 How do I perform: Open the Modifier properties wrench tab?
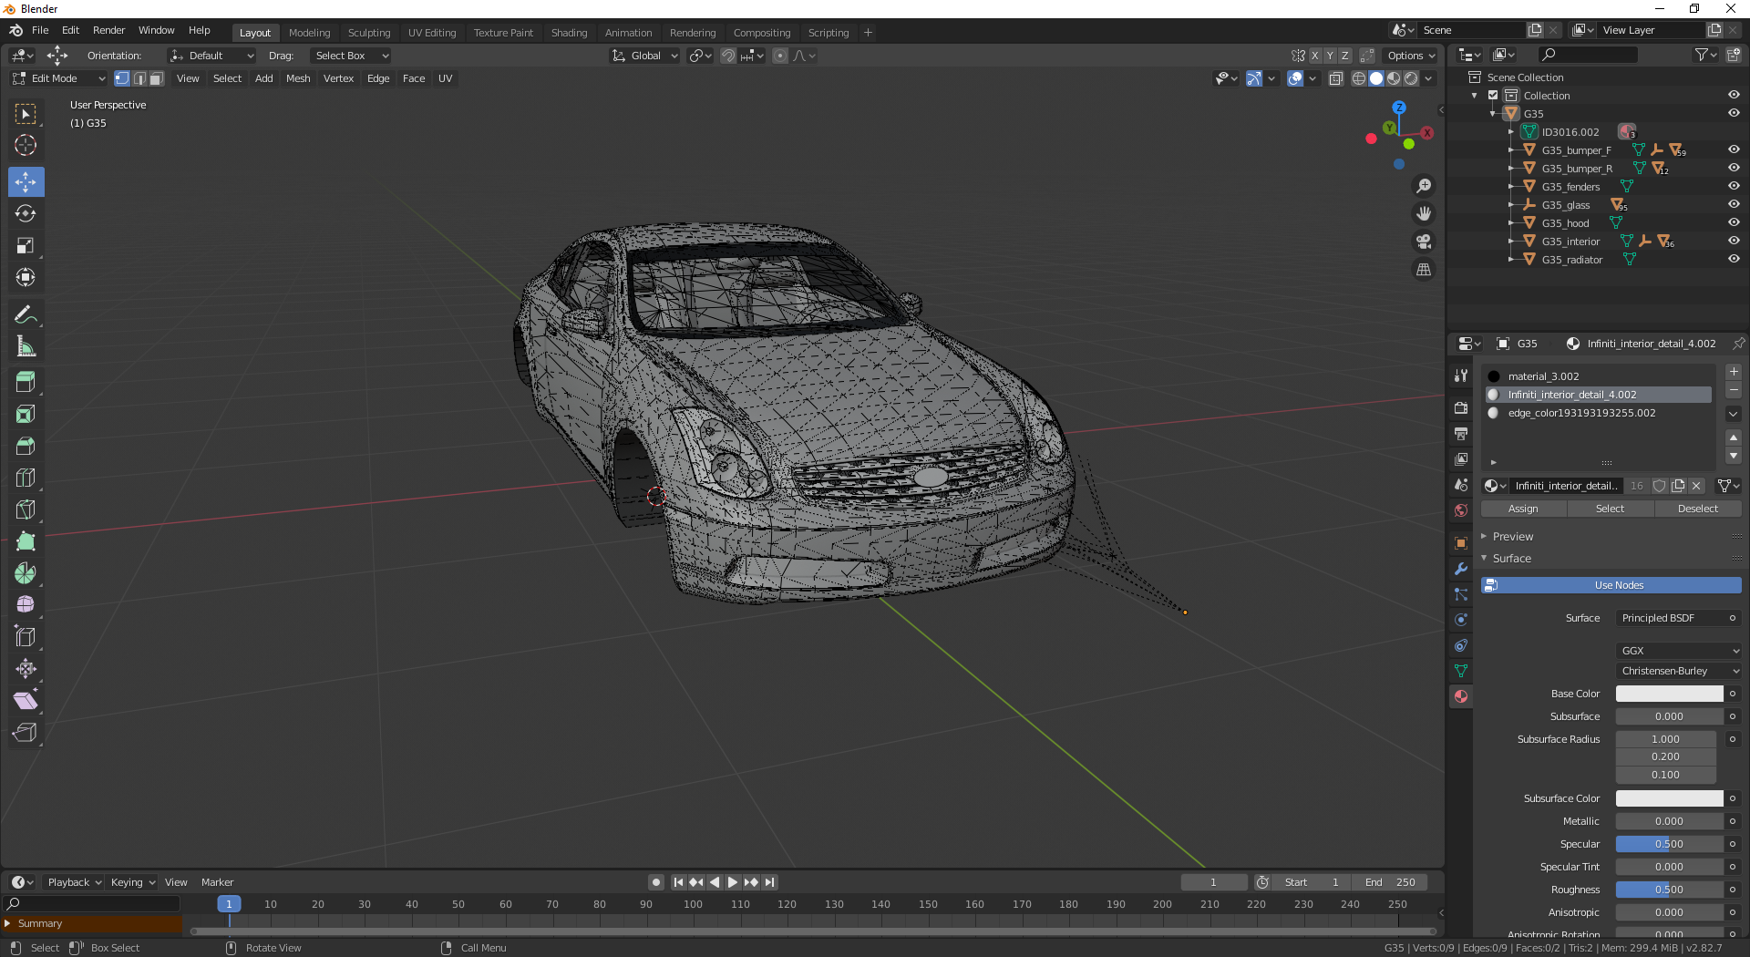1461,569
